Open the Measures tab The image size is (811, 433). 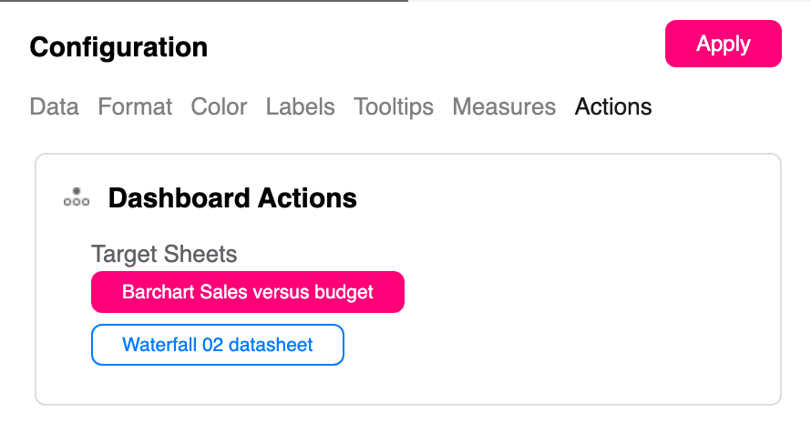[x=504, y=107]
